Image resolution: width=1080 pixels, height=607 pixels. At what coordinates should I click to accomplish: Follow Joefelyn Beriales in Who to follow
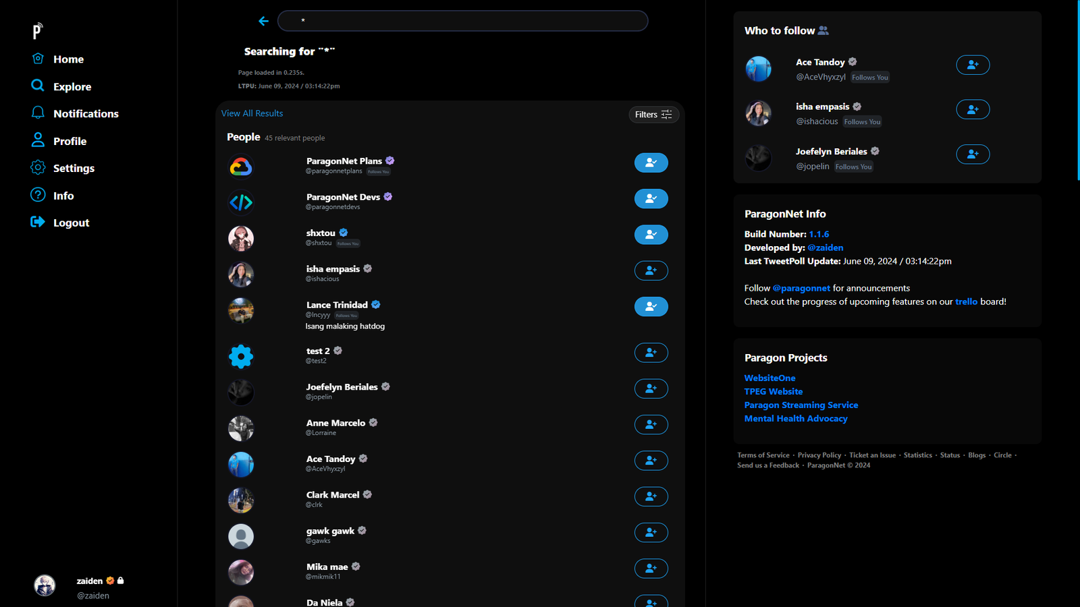(x=972, y=154)
